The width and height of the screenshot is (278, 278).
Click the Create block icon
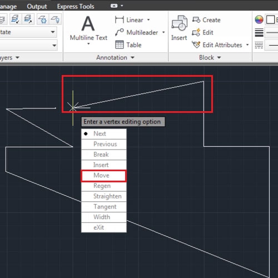click(196, 19)
